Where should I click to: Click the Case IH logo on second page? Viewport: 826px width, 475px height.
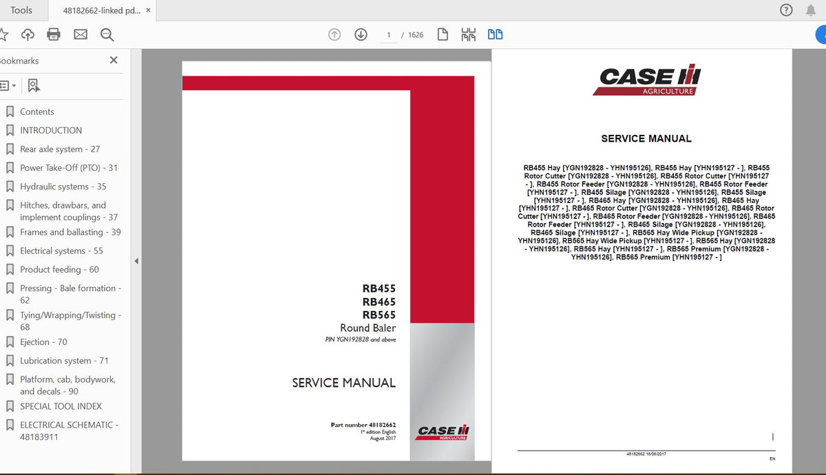(x=646, y=81)
